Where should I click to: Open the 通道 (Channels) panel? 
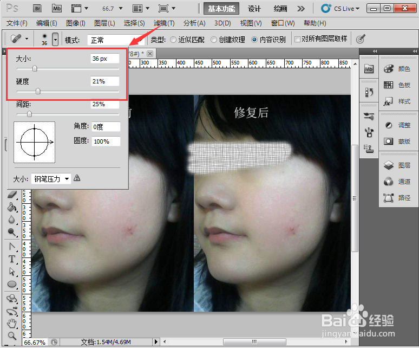[x=397, y=182]
